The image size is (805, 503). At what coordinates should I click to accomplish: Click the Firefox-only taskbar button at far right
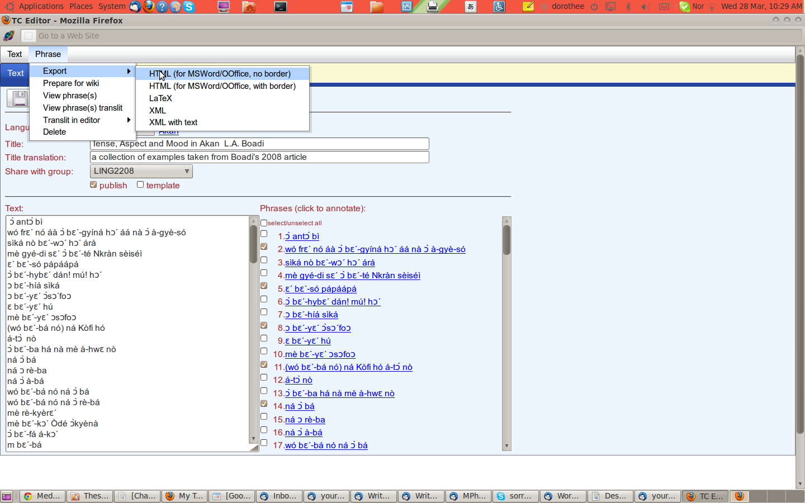pos(740,496)
